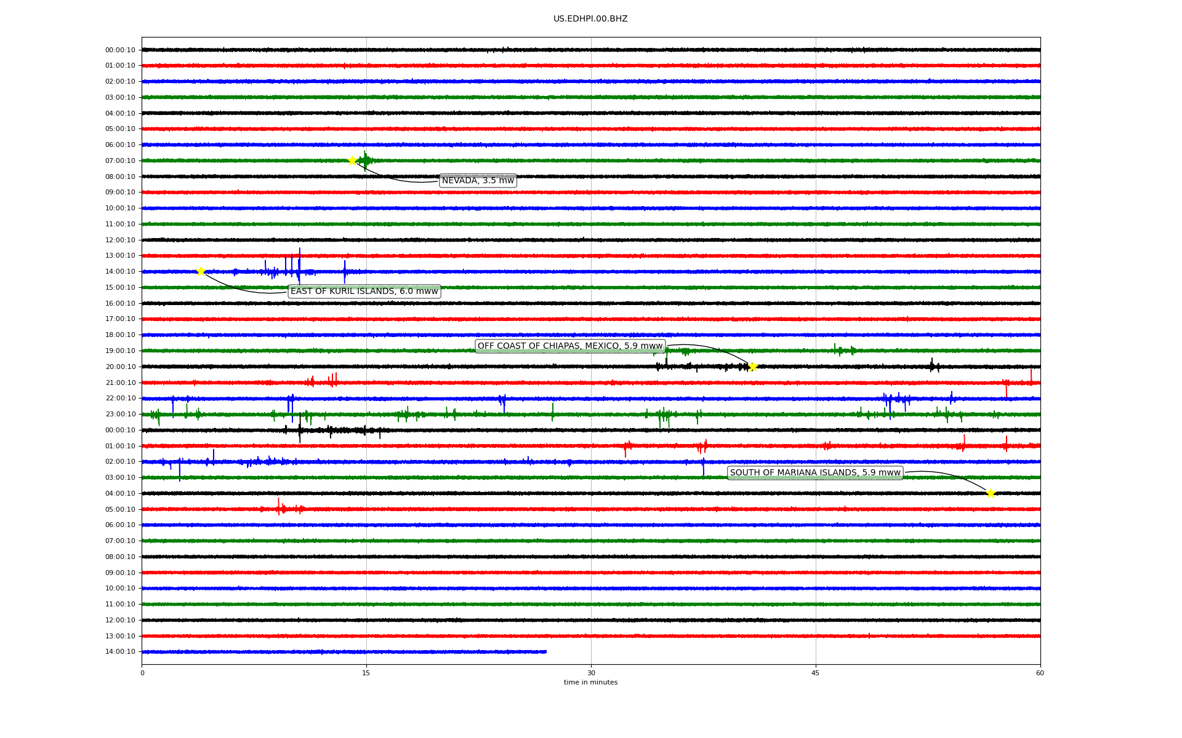Click the 15 tick label on the time axis

point(366,673)
